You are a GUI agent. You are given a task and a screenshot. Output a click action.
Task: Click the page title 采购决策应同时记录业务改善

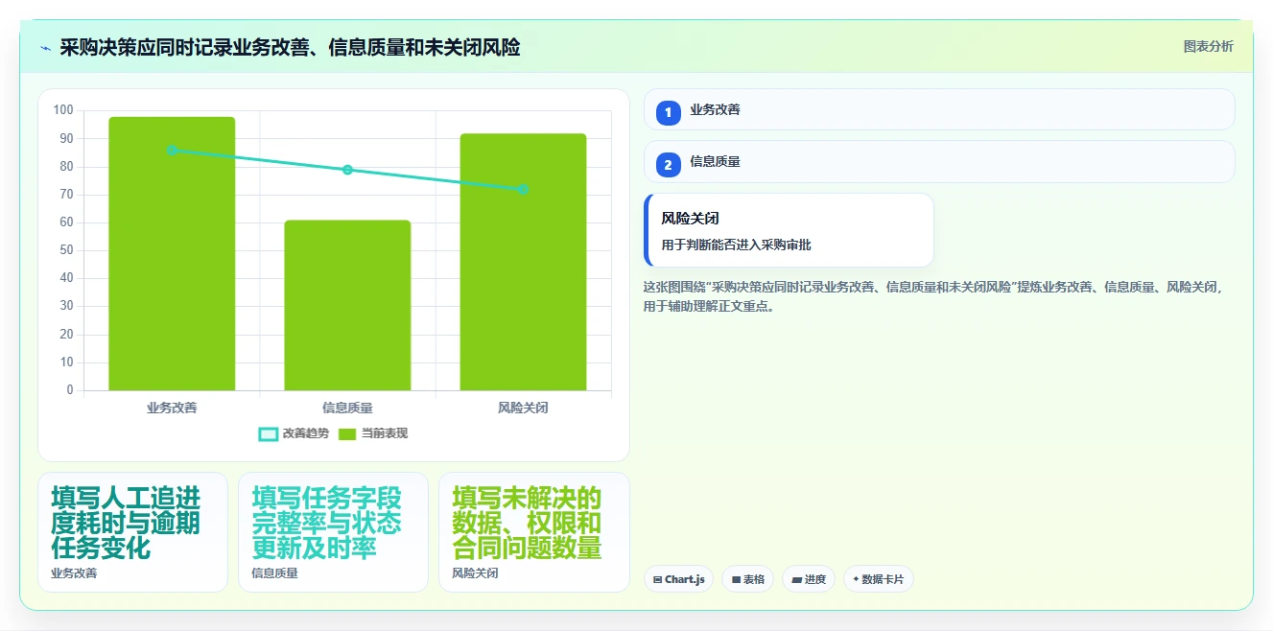290,47
